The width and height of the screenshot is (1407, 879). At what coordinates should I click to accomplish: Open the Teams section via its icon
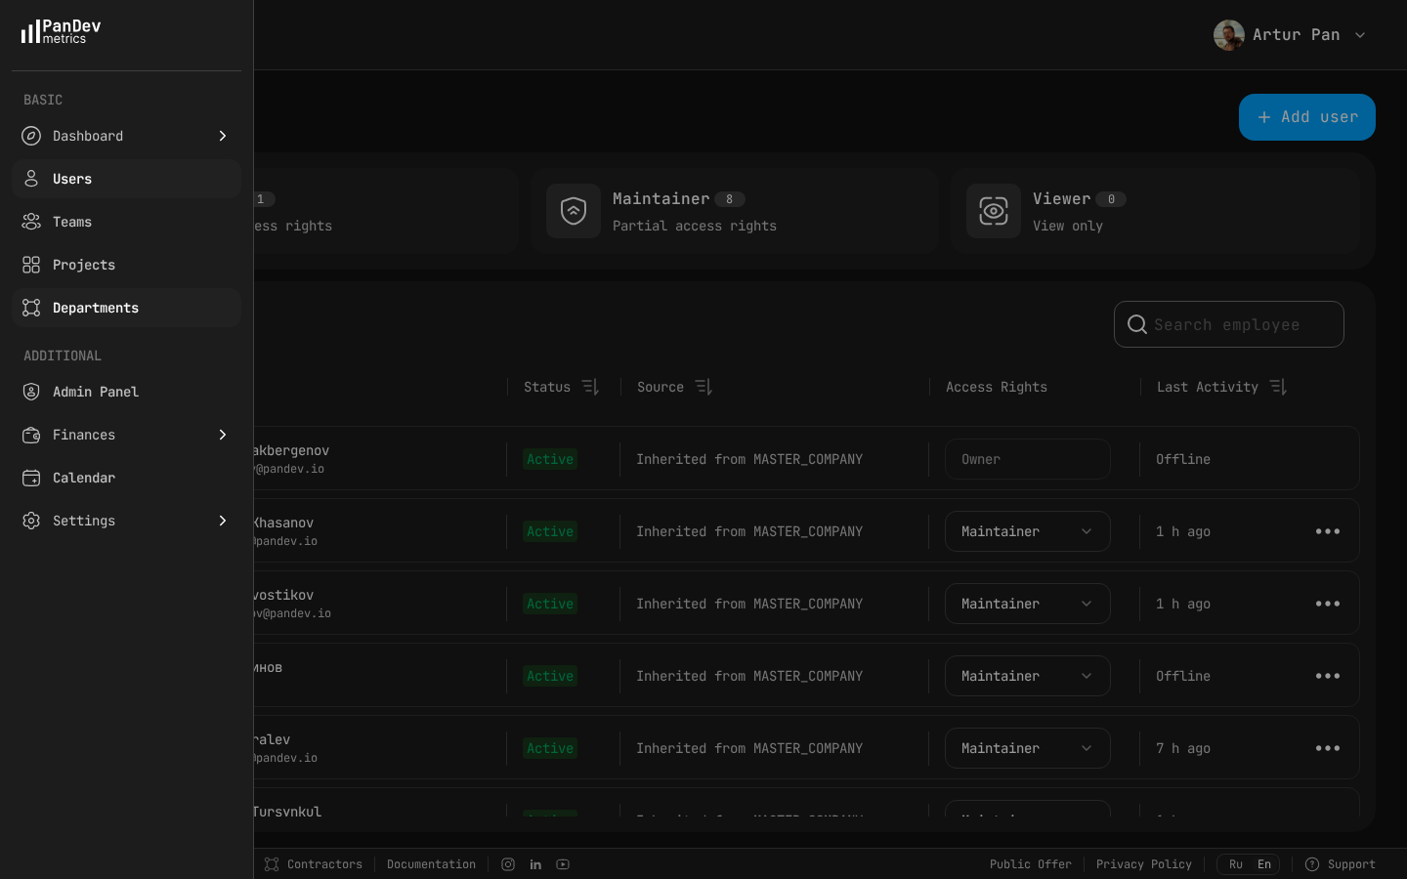31,222
